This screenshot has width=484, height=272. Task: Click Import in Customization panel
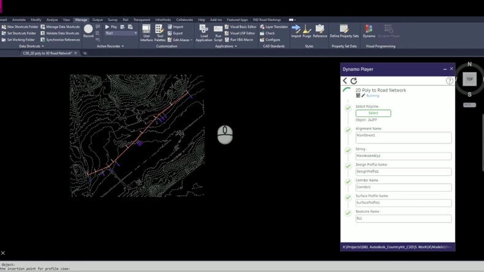pos(175,27)
